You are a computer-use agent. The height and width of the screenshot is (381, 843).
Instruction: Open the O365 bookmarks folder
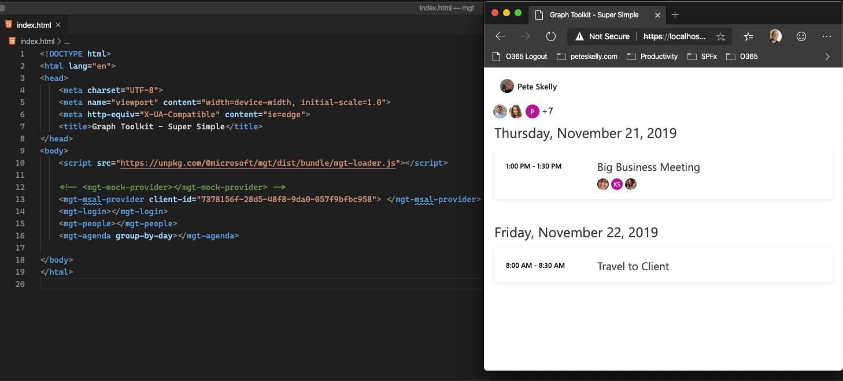(x=742, y=57)
